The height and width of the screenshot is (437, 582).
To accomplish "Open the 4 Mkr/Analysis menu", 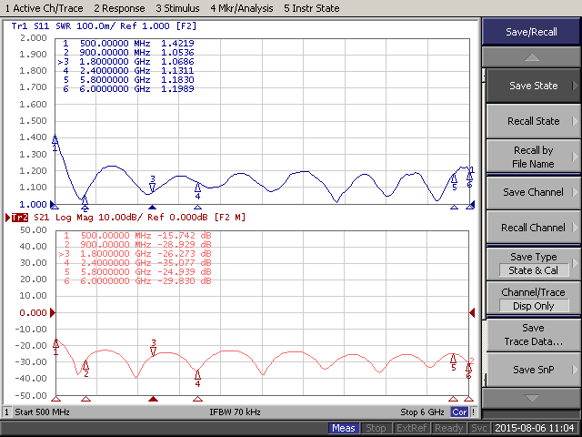I will coord(242,8).
